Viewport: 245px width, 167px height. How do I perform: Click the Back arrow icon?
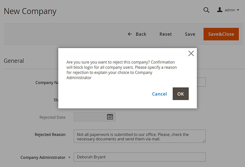(130, 34)
